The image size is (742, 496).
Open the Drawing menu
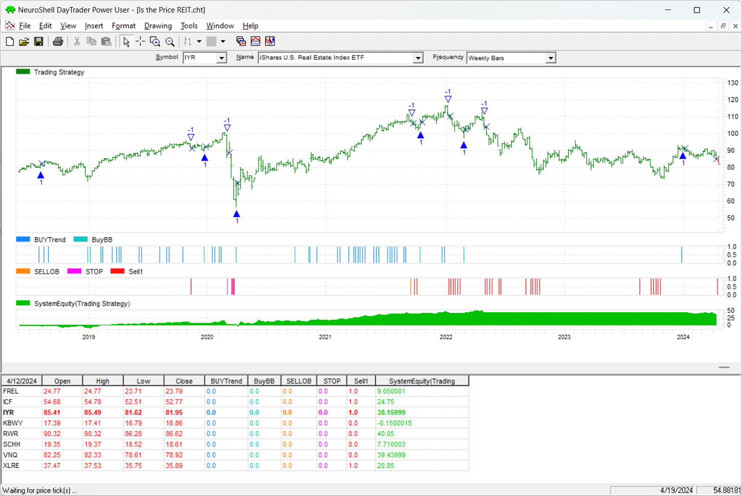tap(158, 26)
